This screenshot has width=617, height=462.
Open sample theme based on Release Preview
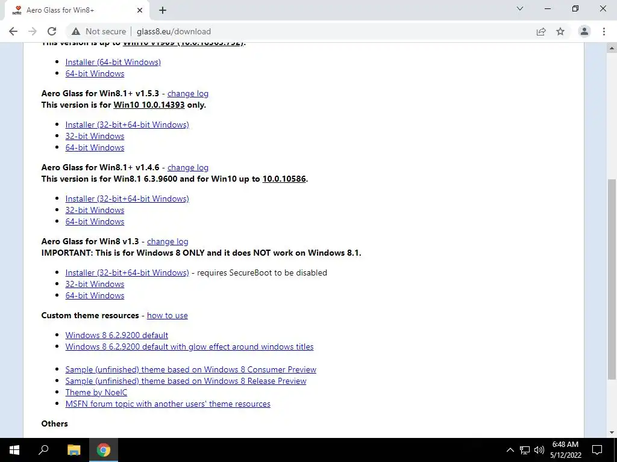(186, 381)
